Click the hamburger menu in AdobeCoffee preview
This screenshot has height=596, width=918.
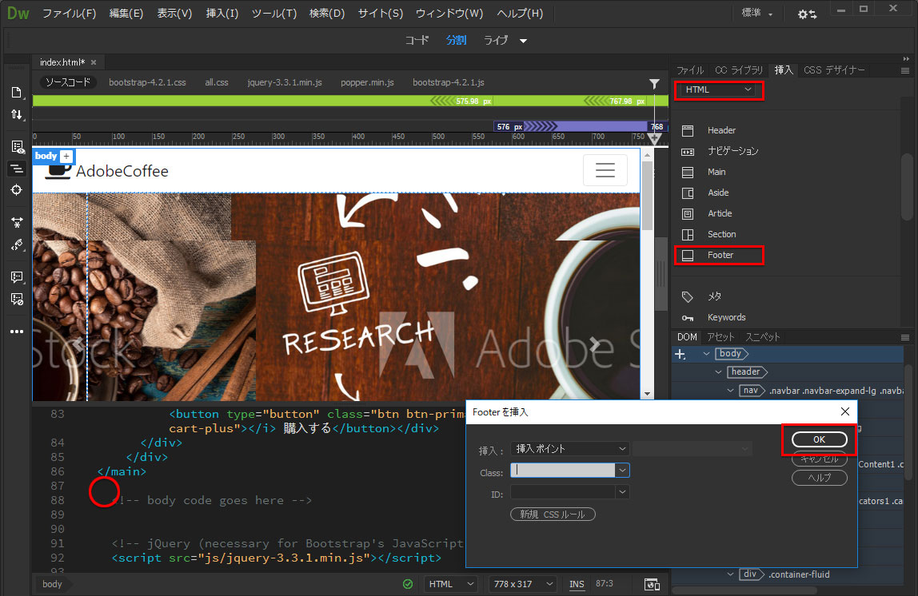coord(605,170)
